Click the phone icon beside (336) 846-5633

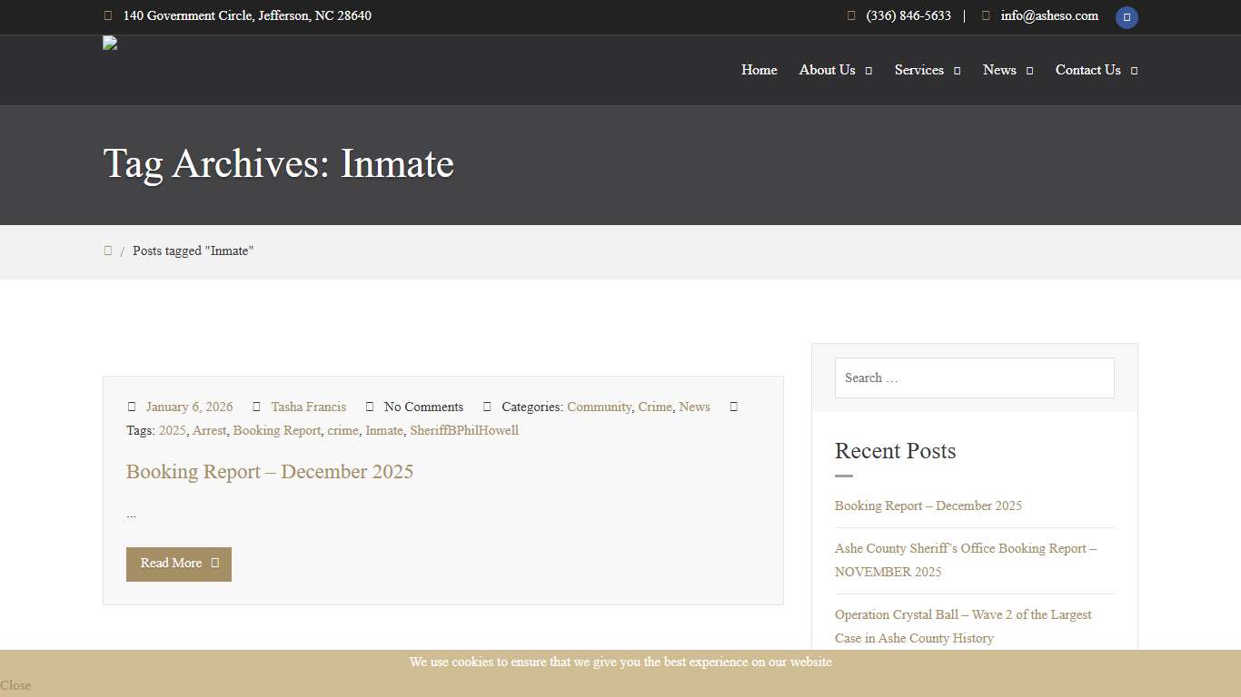pyautogui.click(x=850, y=15)
